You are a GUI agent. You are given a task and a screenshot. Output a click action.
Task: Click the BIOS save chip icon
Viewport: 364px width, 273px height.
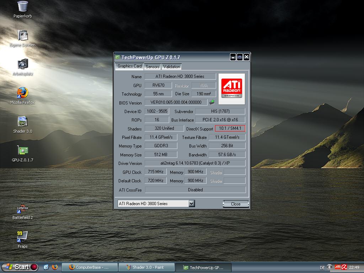(212, 102)
